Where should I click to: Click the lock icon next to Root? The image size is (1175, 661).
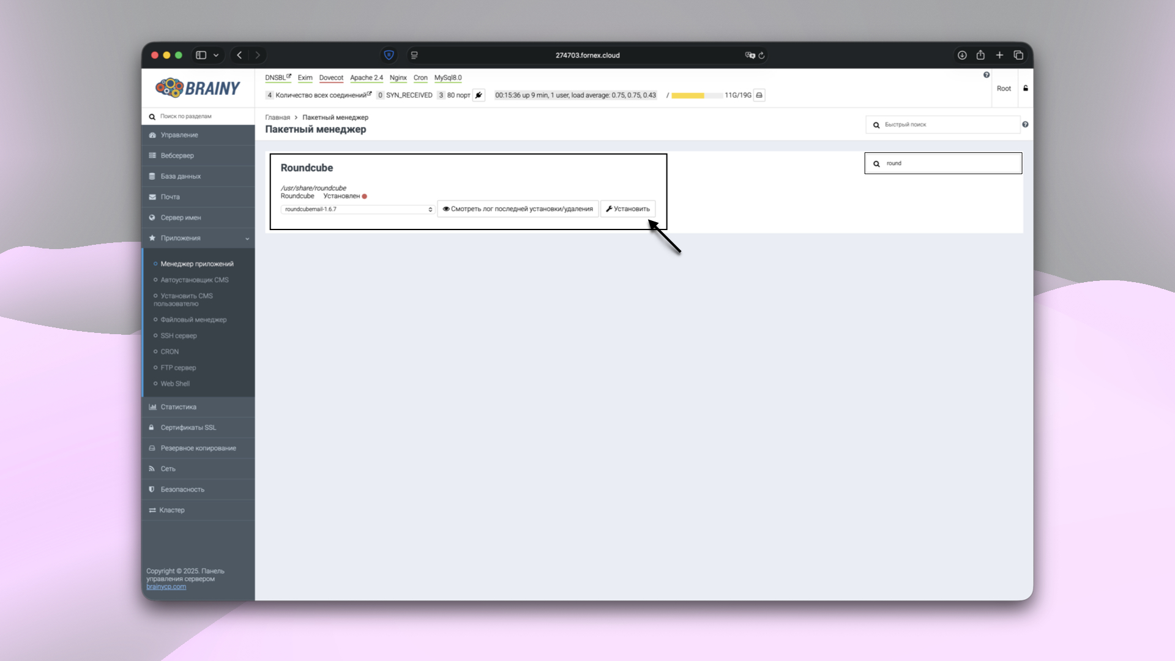pyautogui.click(x=1026, y=88)
